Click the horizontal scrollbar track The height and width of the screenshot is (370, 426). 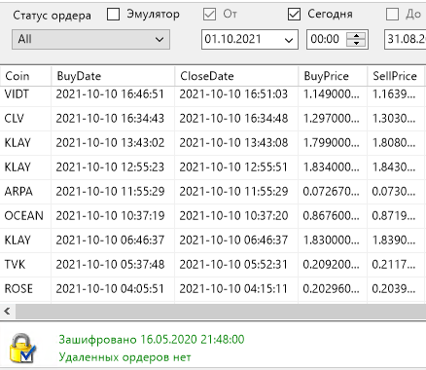(x=221, y=312)
